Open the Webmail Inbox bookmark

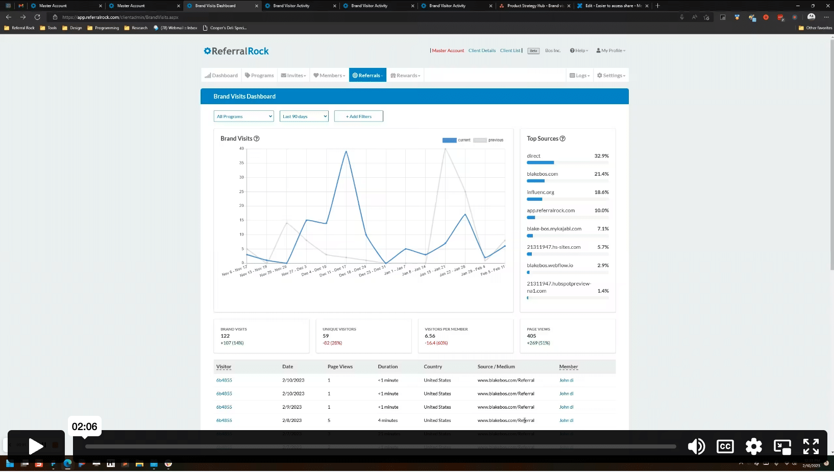tap(175, 28)
